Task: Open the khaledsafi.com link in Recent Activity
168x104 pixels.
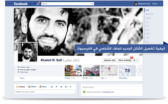Action: [x=109, y=92]
